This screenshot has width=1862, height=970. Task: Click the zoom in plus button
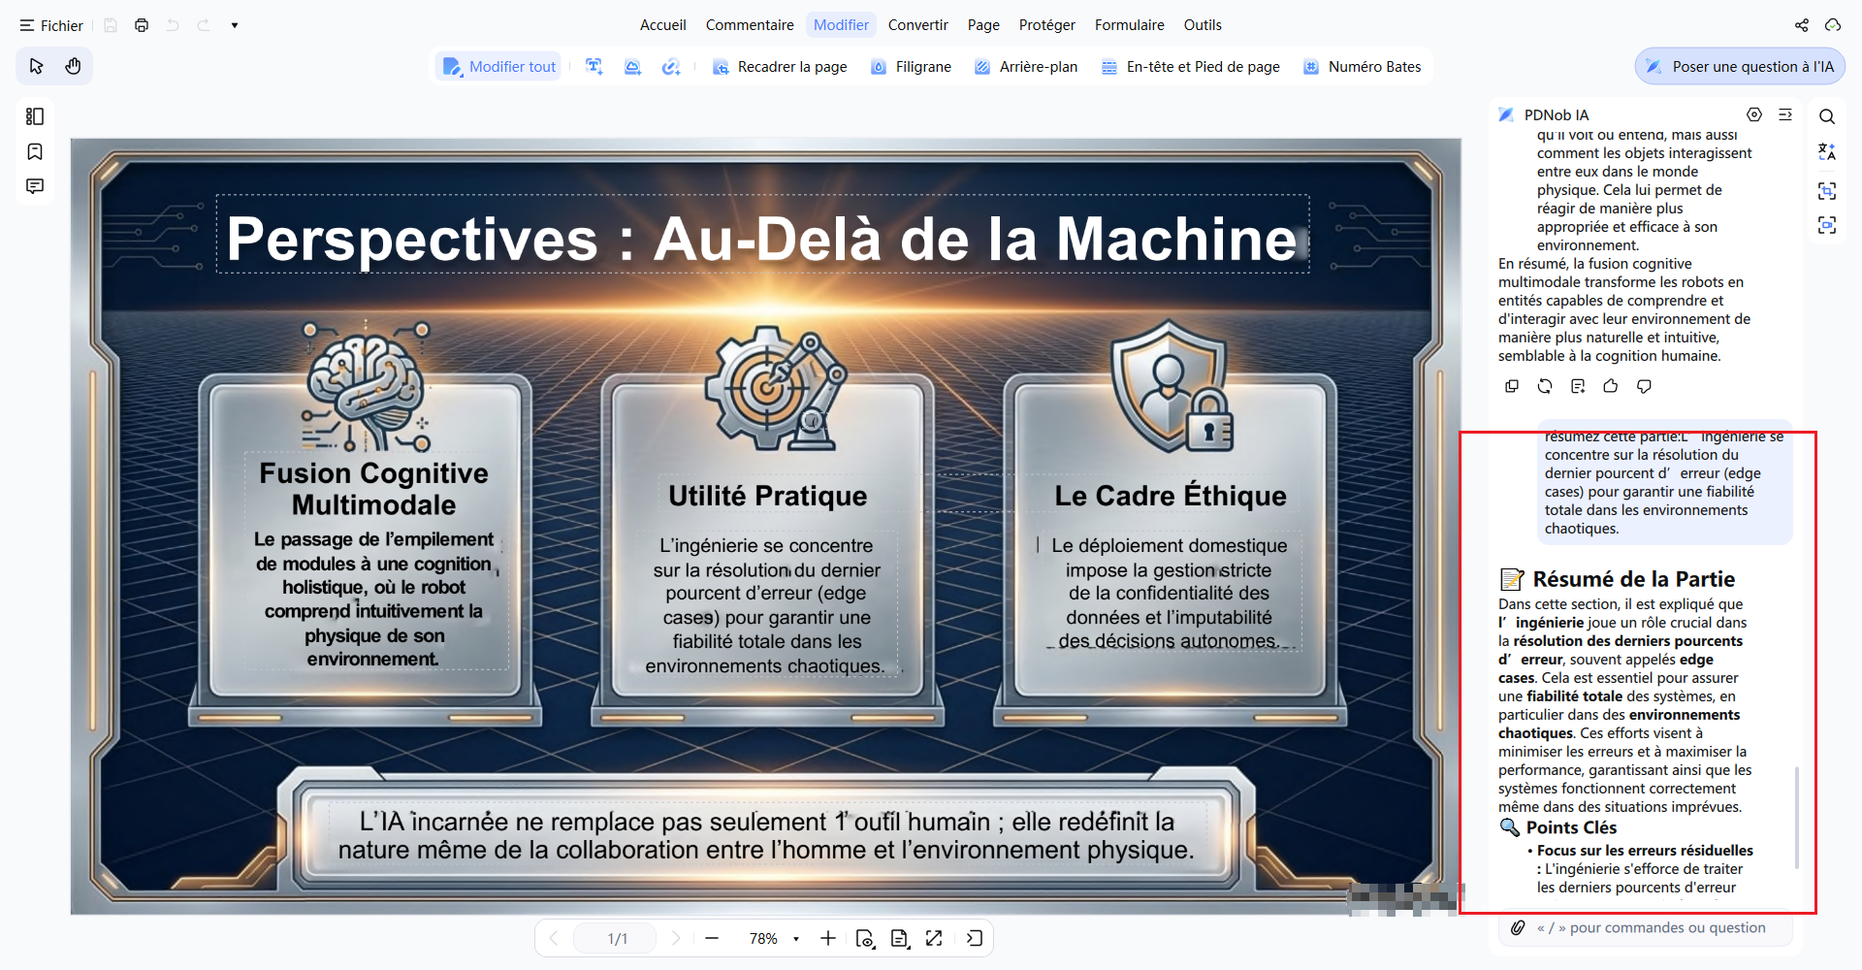click(827, 938)
